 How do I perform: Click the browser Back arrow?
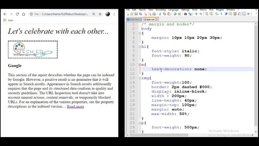(x=5, y=14)
